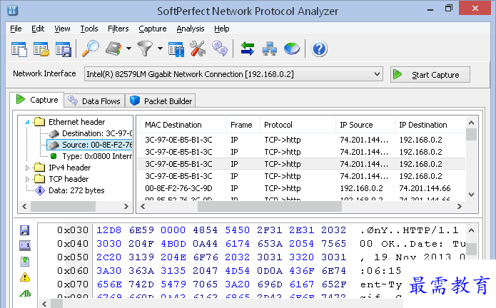Click the new capture window toolbar icon
This screenshot has height=308, width=496.
19,49
